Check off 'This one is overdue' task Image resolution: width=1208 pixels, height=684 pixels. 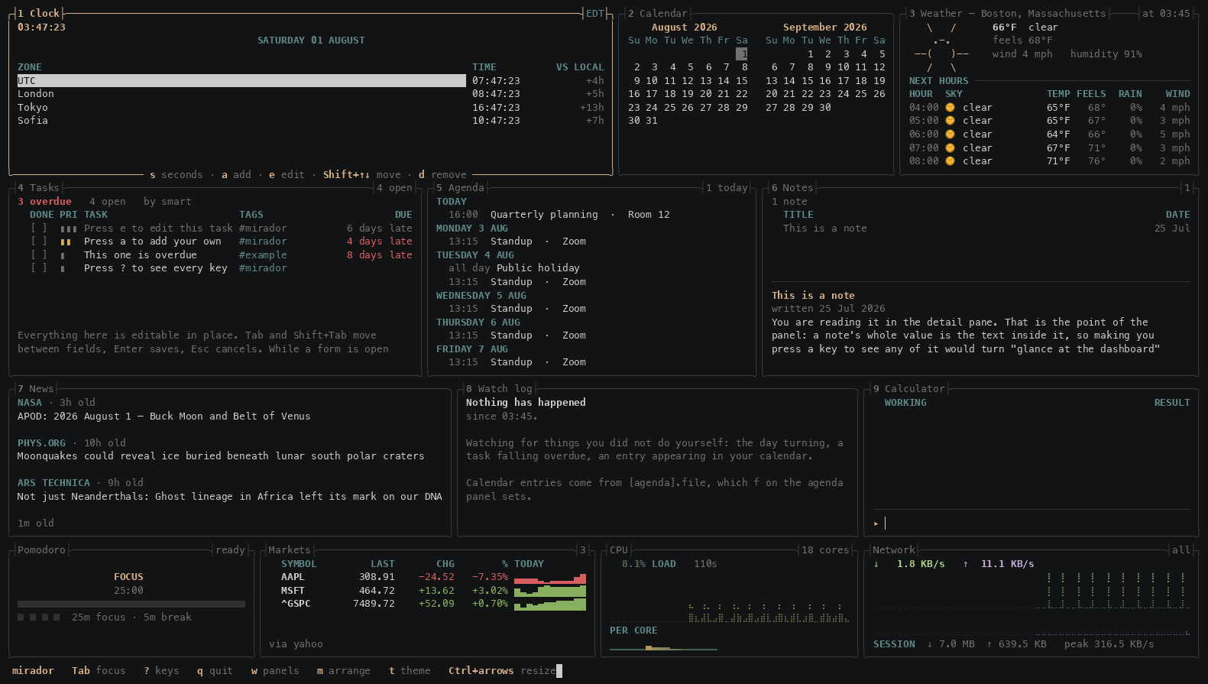39,255
